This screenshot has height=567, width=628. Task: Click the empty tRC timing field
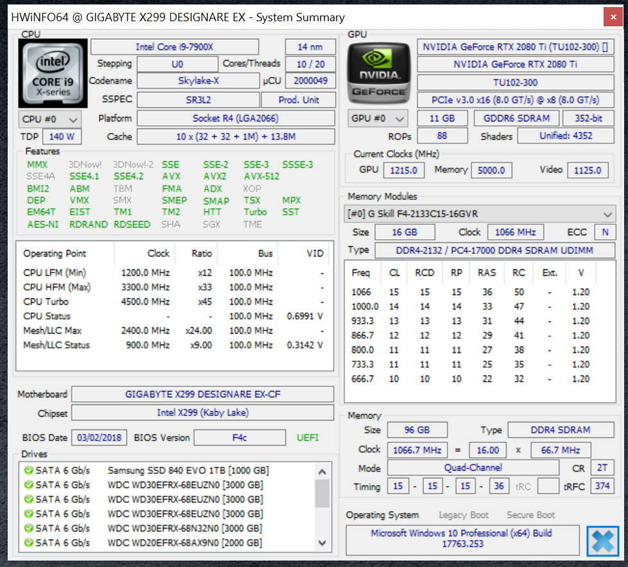tap(548, 486)
